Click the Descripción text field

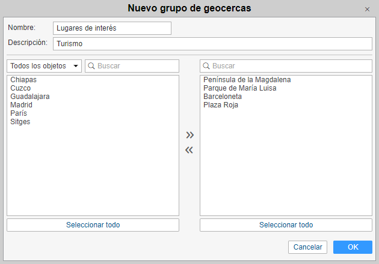(x=212, y=44)
